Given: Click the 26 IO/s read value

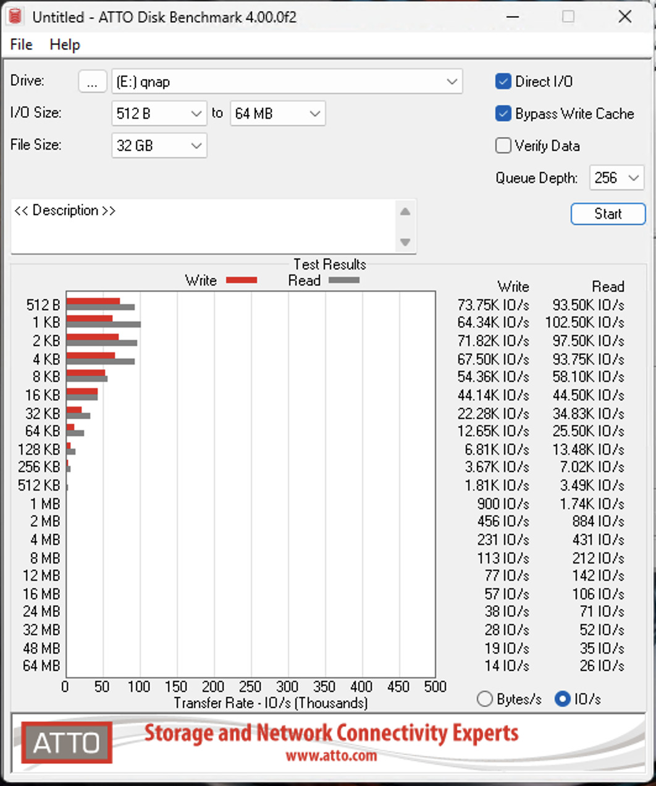Looking at the screenshot, I should coord(602,666).
